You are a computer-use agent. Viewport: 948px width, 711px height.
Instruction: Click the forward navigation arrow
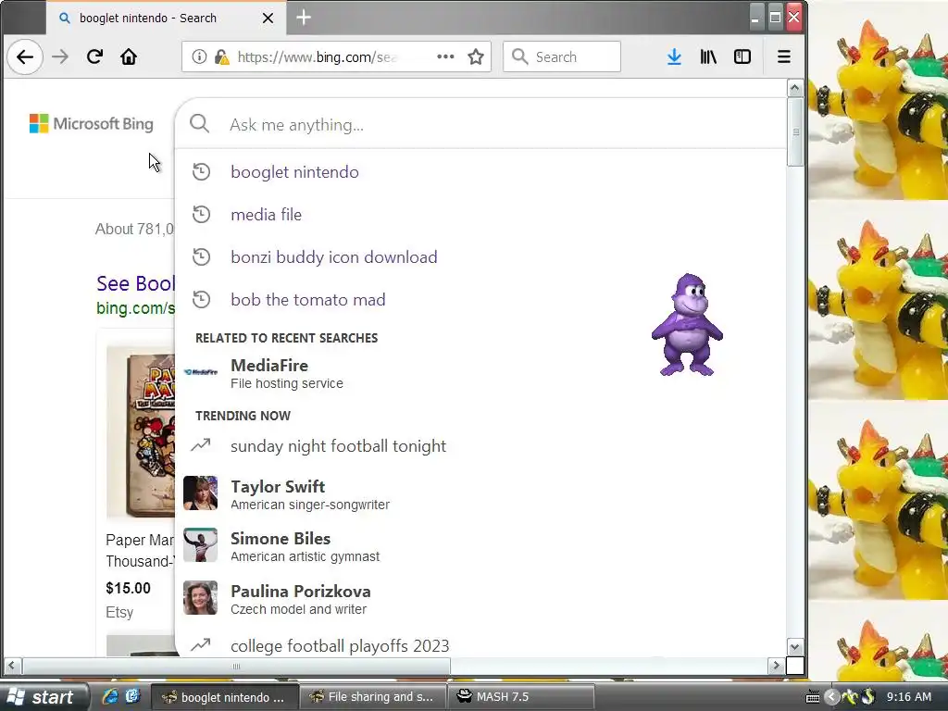[60, 56]
